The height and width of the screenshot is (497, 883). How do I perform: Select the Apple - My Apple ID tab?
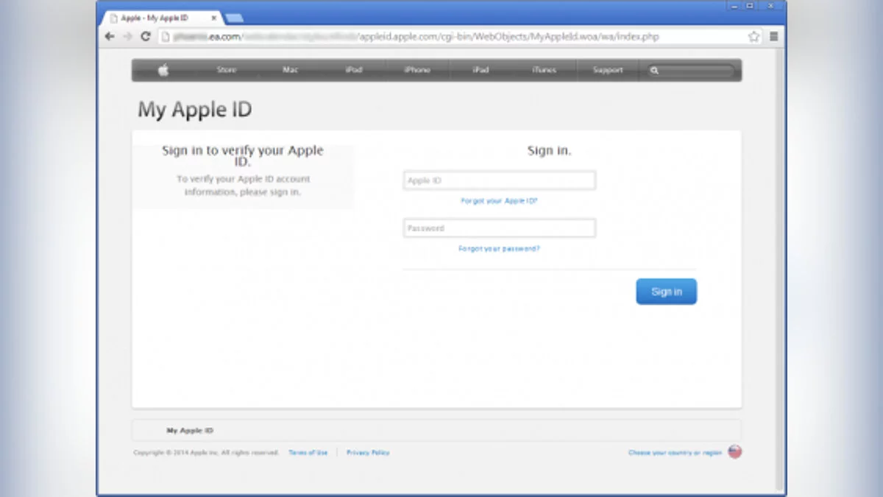tap(160, 18)
